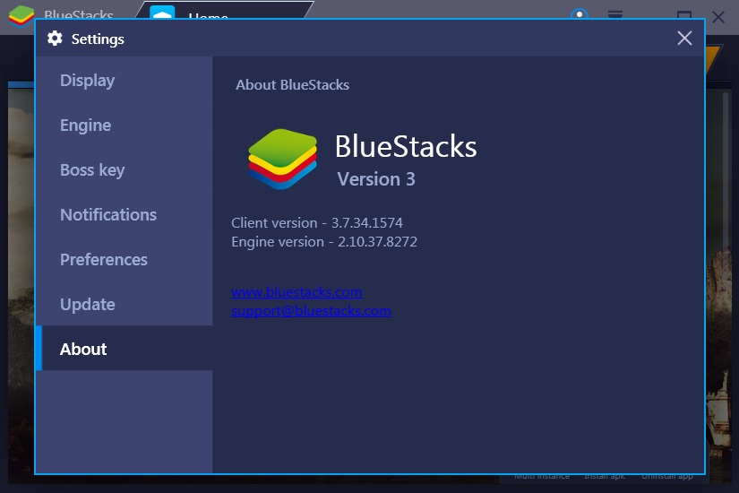Click the BlueStacks logo in the title bar
This screenshot has height=493, width=739.
tap(21, 15)
